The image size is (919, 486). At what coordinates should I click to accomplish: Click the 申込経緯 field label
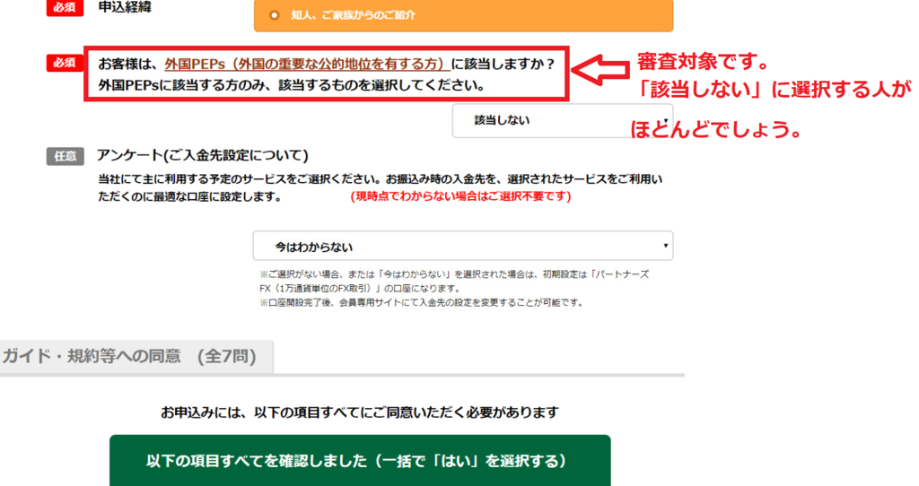click(124, 7)
